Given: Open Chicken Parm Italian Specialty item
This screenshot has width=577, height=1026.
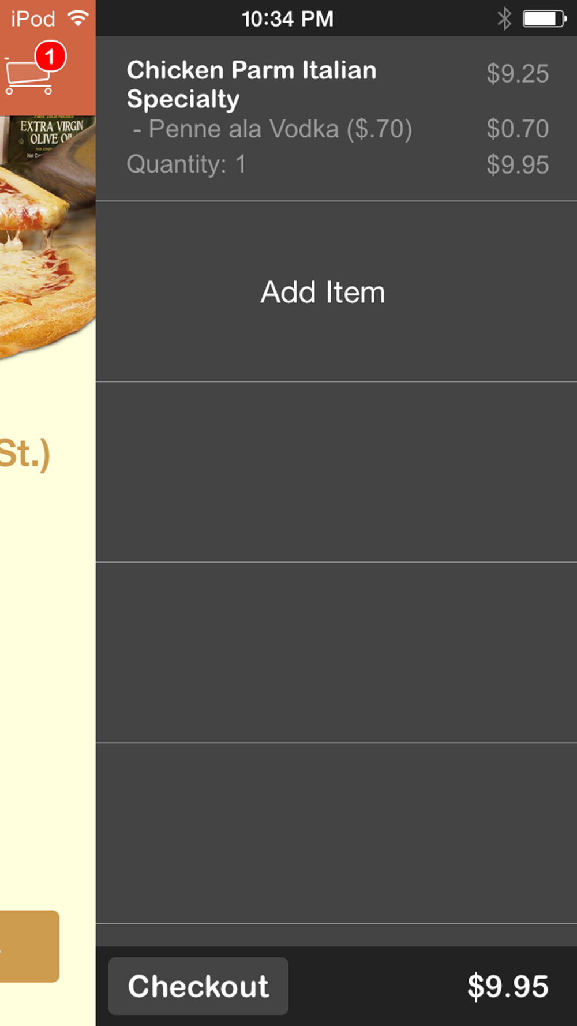Looking at the screenshot, I should click(x=252, y=84).
